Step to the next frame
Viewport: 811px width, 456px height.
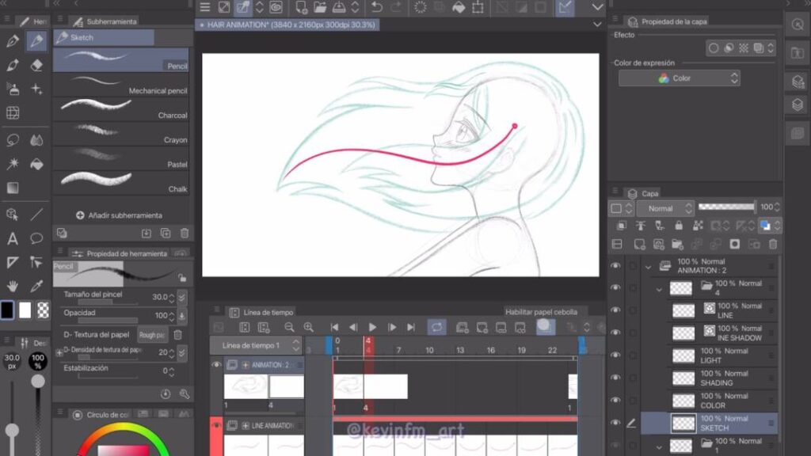(x=392, y=327)
